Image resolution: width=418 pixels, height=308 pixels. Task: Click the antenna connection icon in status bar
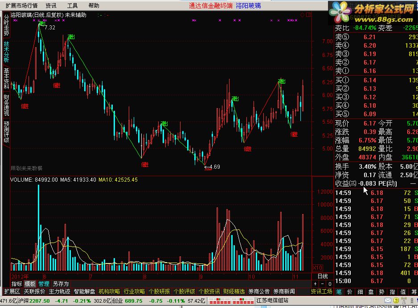click(404, 300)
